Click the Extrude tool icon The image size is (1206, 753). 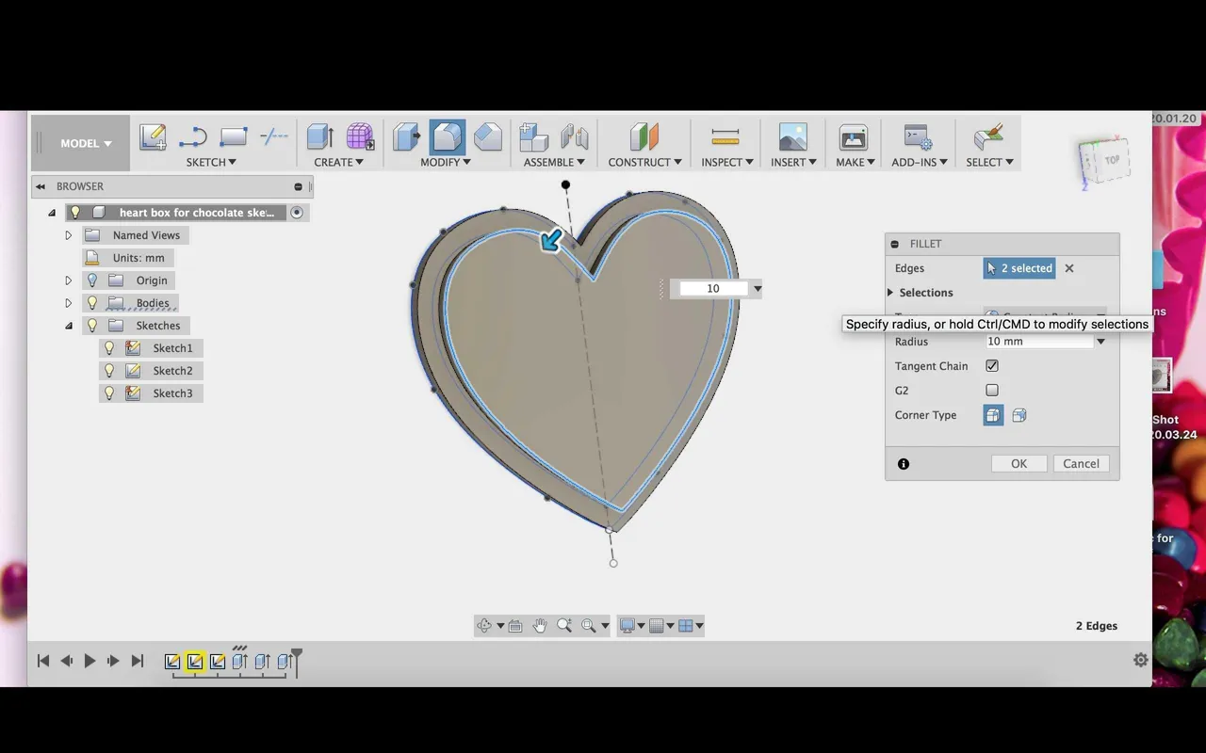coord(320,137)
